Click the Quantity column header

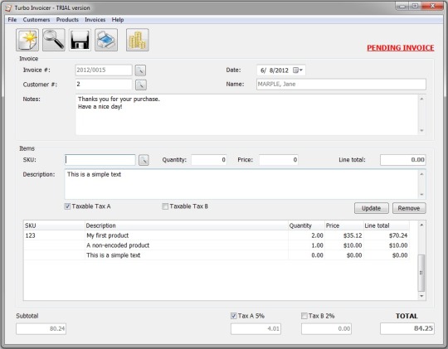point(306,225)
